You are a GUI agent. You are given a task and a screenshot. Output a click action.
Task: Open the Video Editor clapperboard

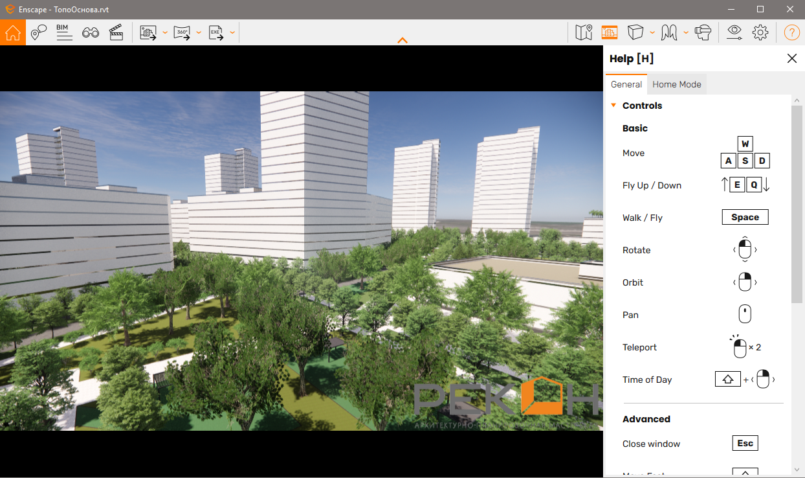(116, 32)
